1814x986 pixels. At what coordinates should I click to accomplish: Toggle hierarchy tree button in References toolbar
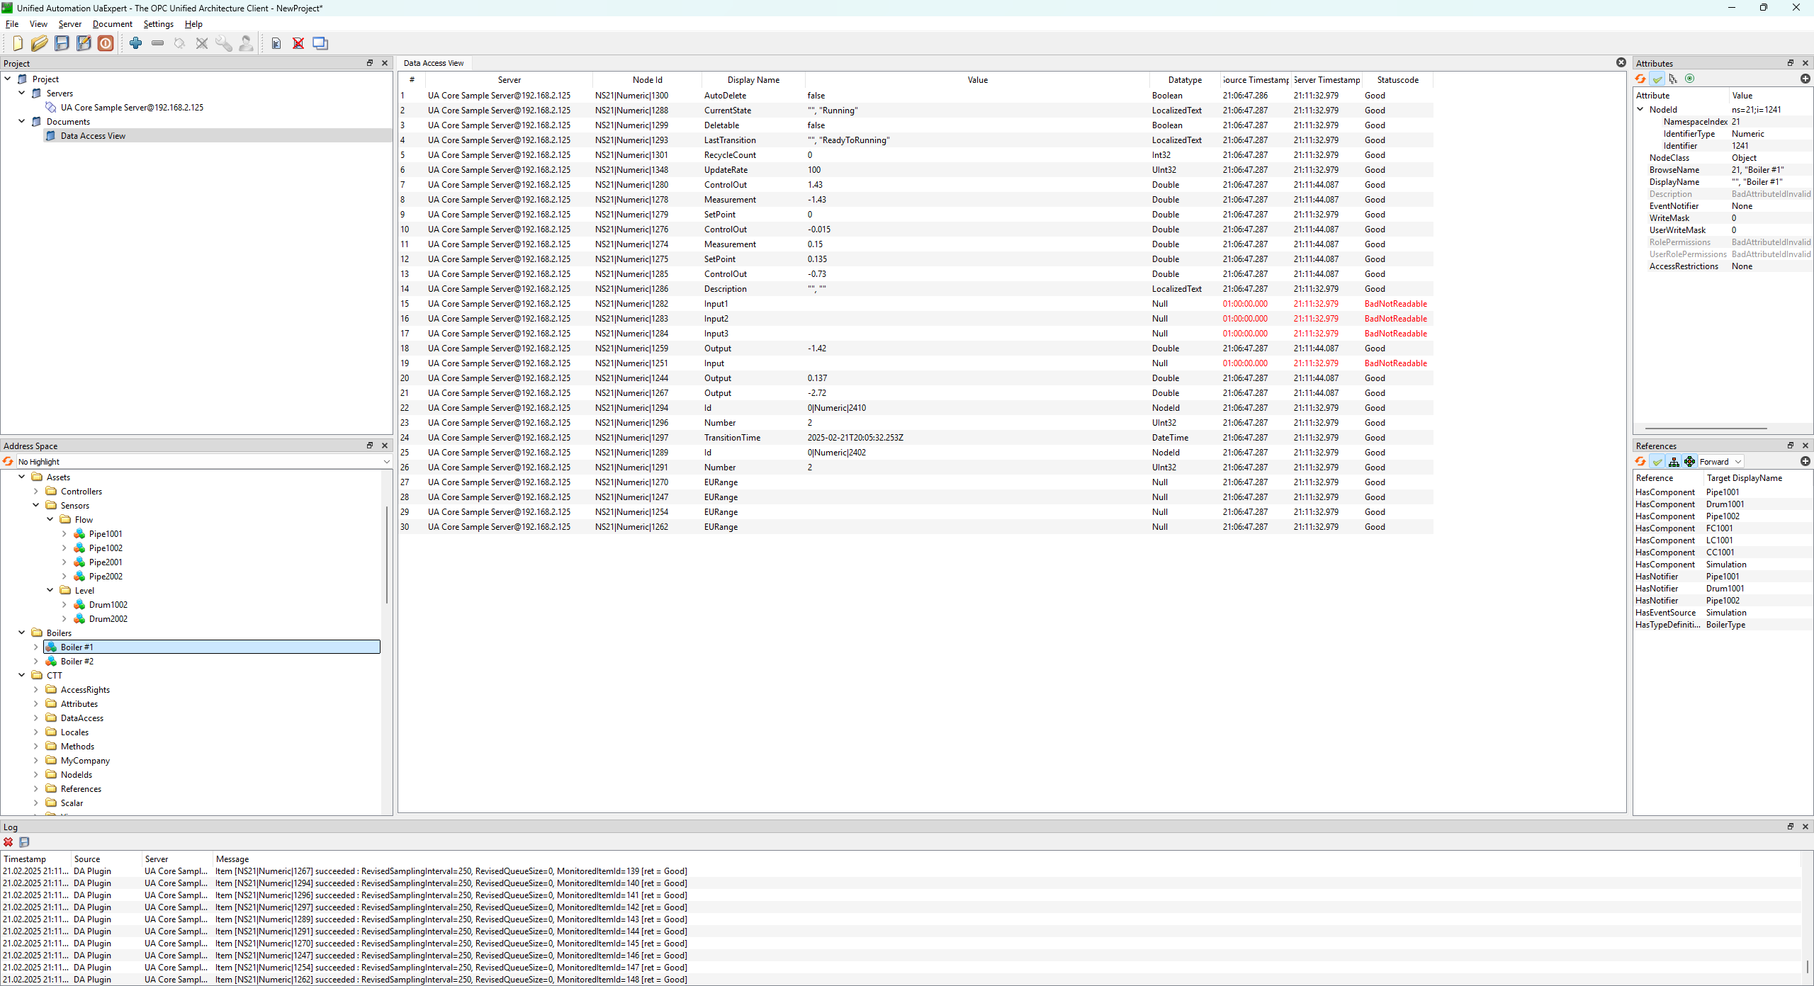(1674, 461)
